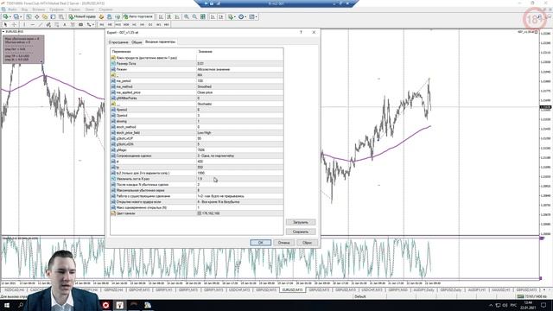This screenshot has height=311, width=553.
Task: Open ma_method value Smoothed dropdown
Action: (x=239, y=86)
